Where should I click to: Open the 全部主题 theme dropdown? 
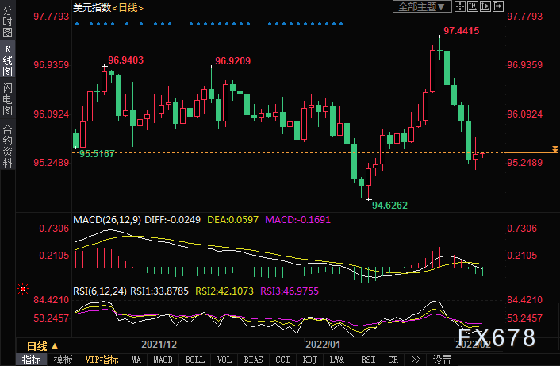tap(422, 6)
